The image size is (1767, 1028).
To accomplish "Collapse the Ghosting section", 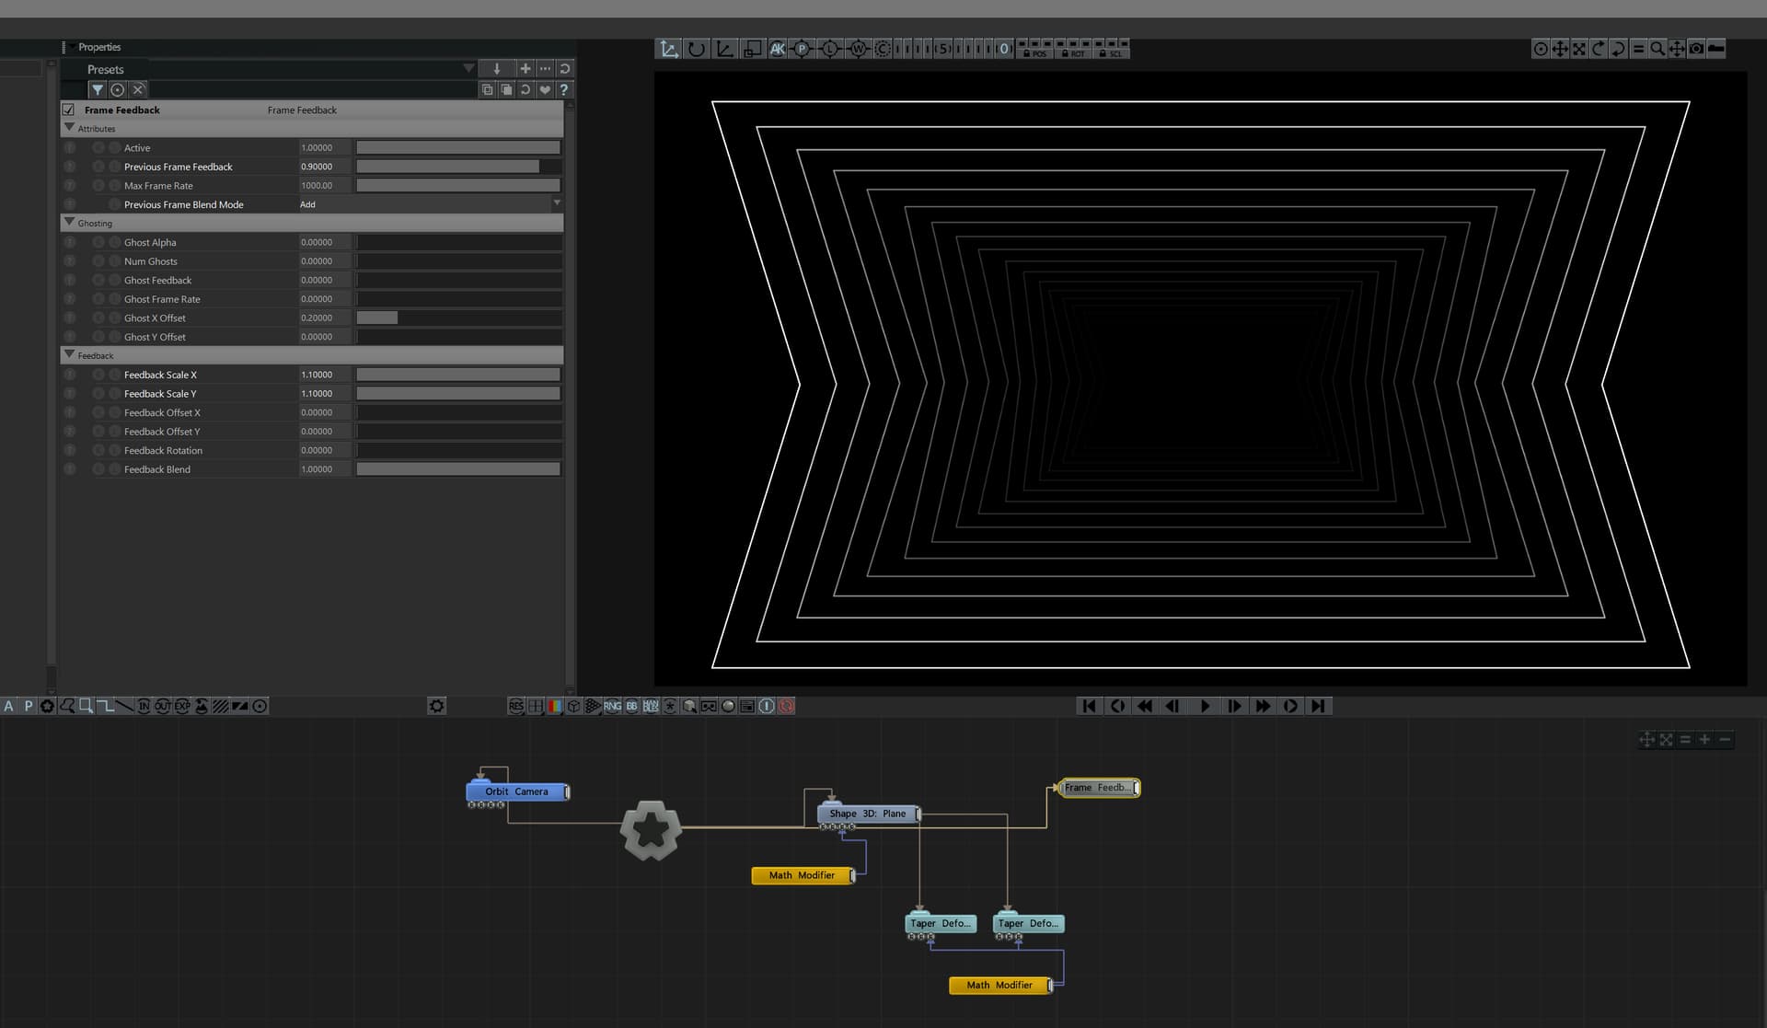I will tap(69, 222).
